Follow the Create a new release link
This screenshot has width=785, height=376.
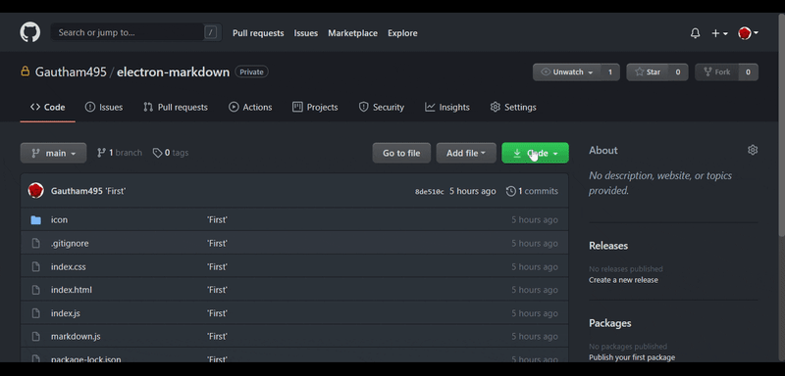(x=623, y=280)
